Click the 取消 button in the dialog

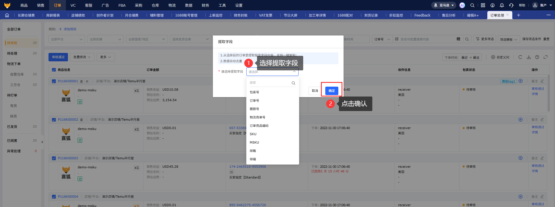[315, 91]
